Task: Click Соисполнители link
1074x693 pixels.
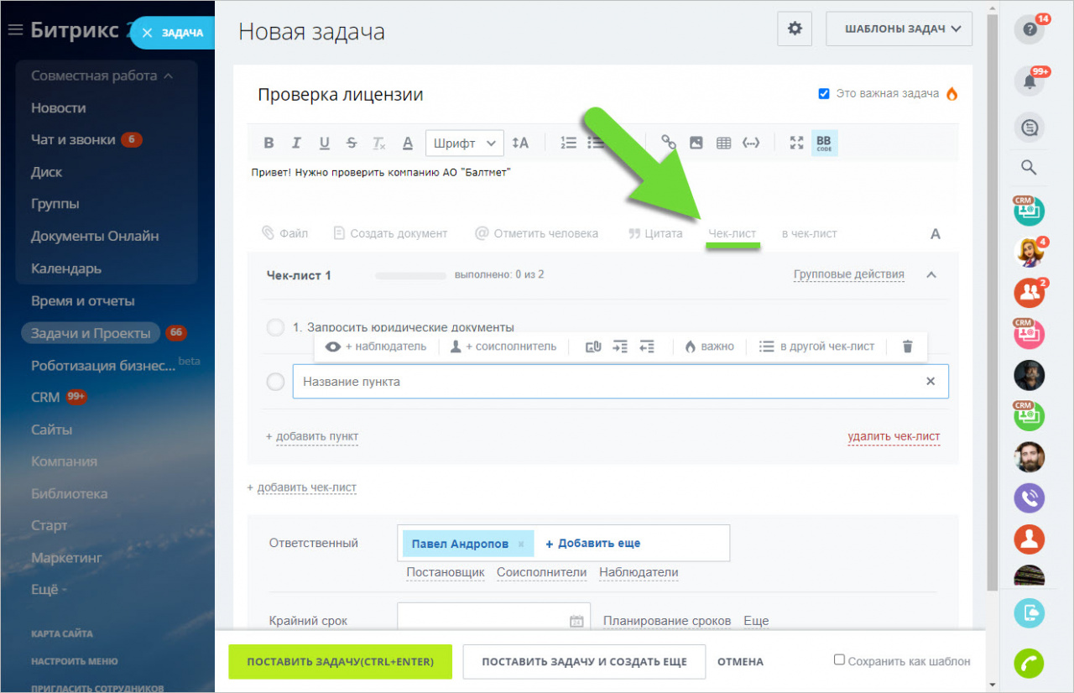Action: pyautogui.click(x=541, y=572)
